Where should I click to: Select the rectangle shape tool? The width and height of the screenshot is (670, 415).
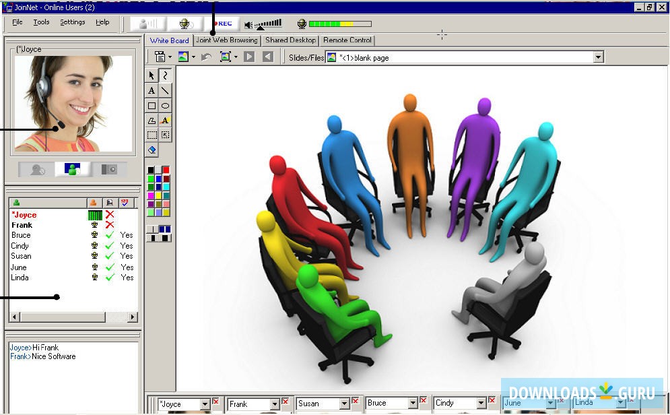[152, 106]
